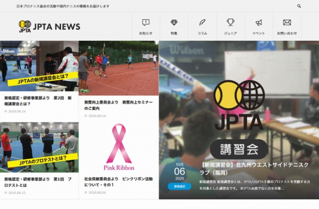
Task: Open the Pink Ribbon image
Action: click(x=119, y=147)
